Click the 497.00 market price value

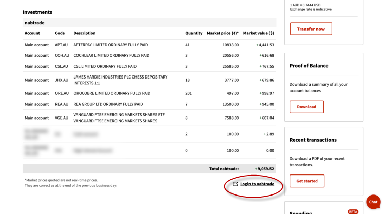click(233, 93)
